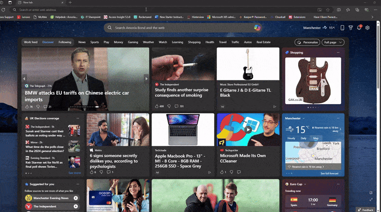Open the Euro Cup card options menu
Screen dimensions: 381x212
point(338,184)
